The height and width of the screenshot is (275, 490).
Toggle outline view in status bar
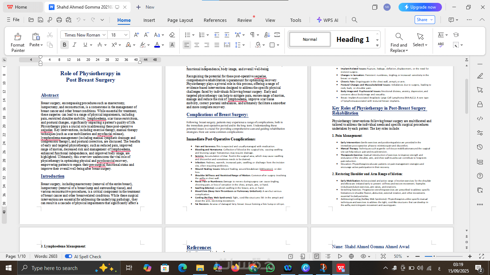(328, 256)
